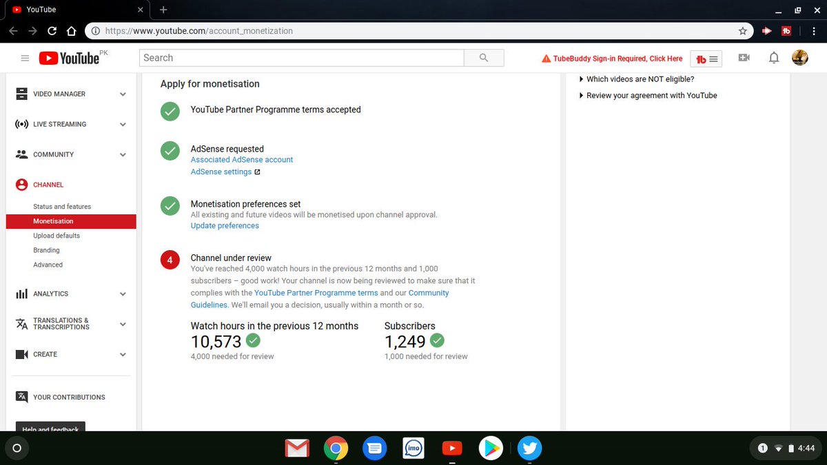Go to YouTube home via logo

pos(69,58)
